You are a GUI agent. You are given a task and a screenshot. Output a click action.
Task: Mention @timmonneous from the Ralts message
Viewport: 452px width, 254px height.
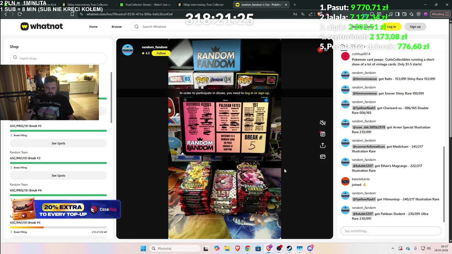pos(365,79)
